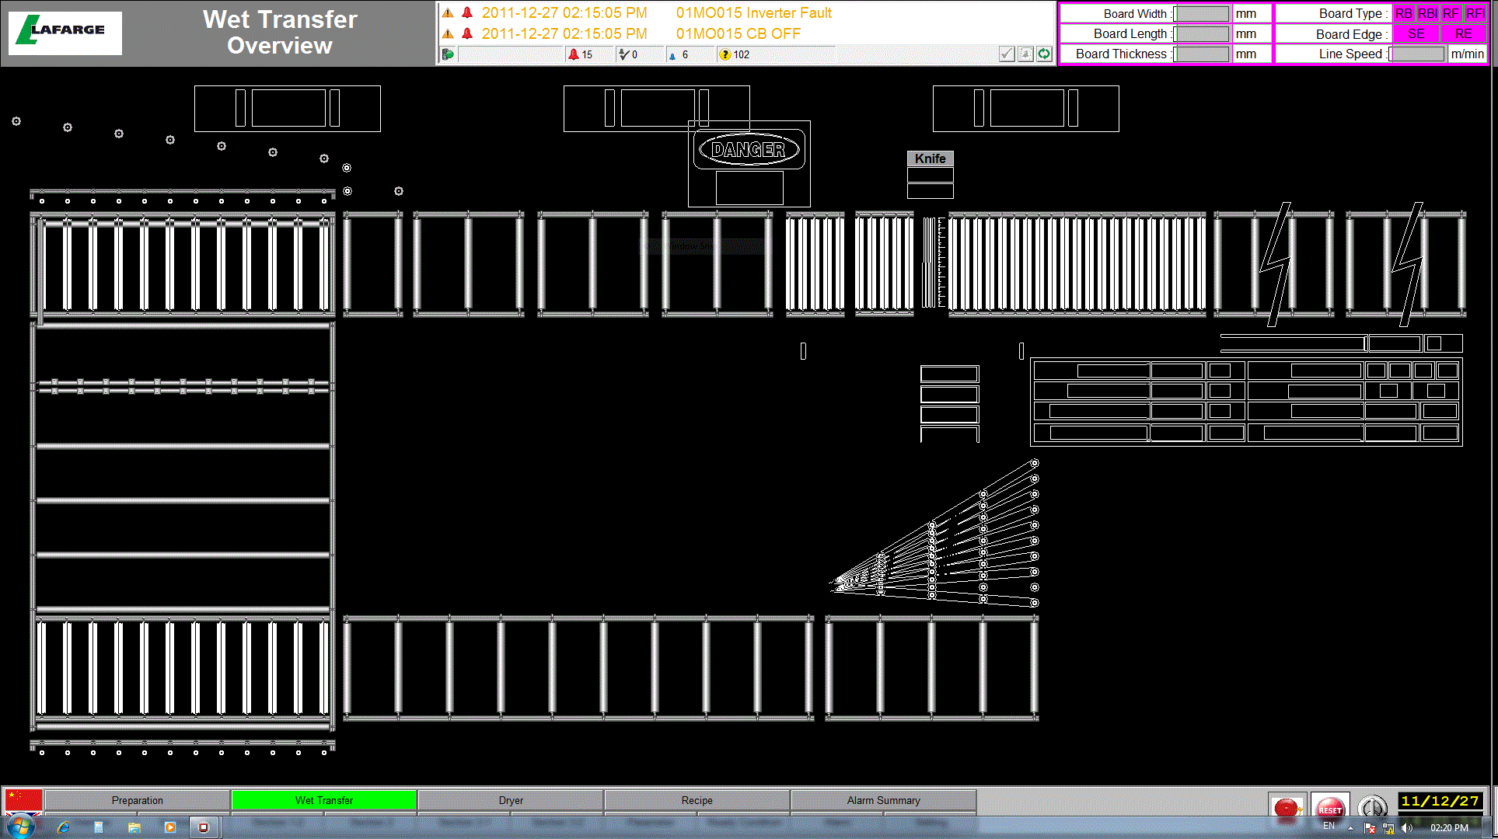Click the Board Width value field
The width and height of the screenshot is (1498, 839).
pyautogui.click(x=1202, y=13)
